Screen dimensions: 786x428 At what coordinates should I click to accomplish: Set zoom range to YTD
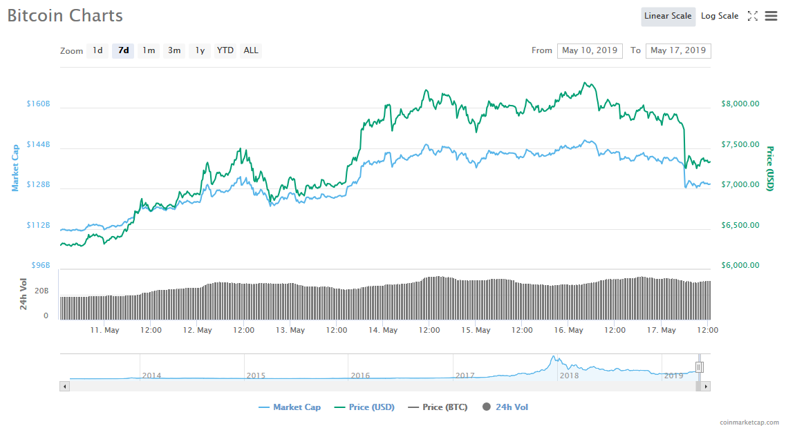tap(225, 50)
